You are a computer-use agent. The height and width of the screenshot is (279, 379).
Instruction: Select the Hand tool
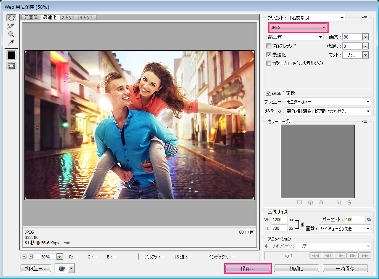(11, 18)
